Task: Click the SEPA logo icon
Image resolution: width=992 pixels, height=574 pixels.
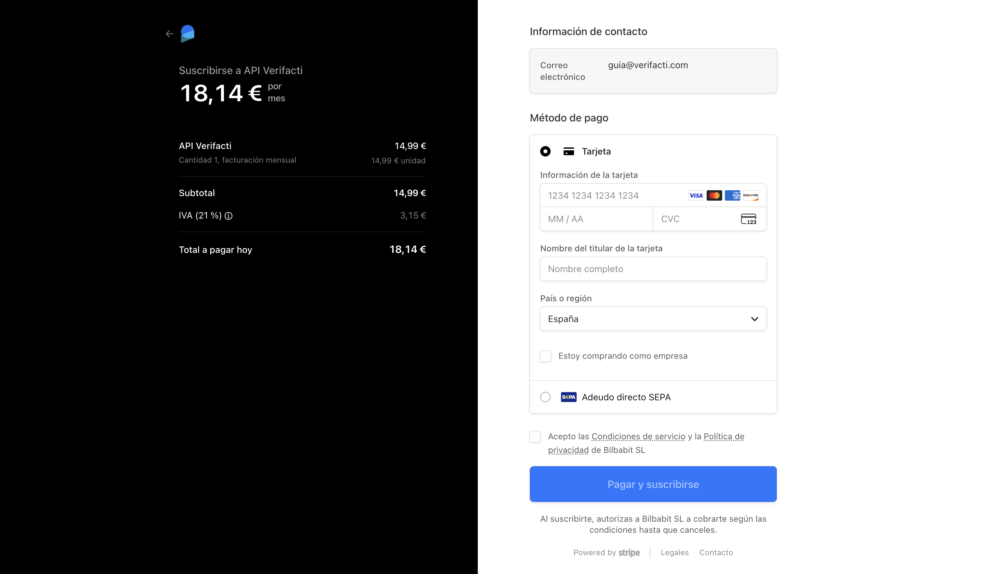Action: tap(568, 397)
